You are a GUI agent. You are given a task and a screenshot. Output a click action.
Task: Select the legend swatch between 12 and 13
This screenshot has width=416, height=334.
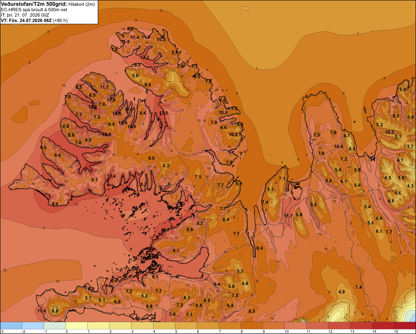point(339,326)
